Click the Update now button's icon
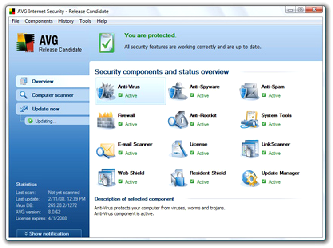Image resolution: width=333 pixels, height=248 pixels. point(24,109)
